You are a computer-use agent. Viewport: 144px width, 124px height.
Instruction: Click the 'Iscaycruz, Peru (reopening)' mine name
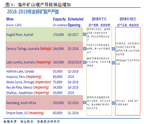click(24, 77)
